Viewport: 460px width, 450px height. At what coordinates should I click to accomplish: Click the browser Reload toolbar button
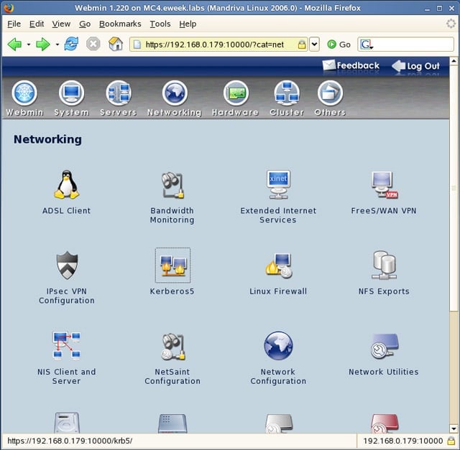[71, 44]
